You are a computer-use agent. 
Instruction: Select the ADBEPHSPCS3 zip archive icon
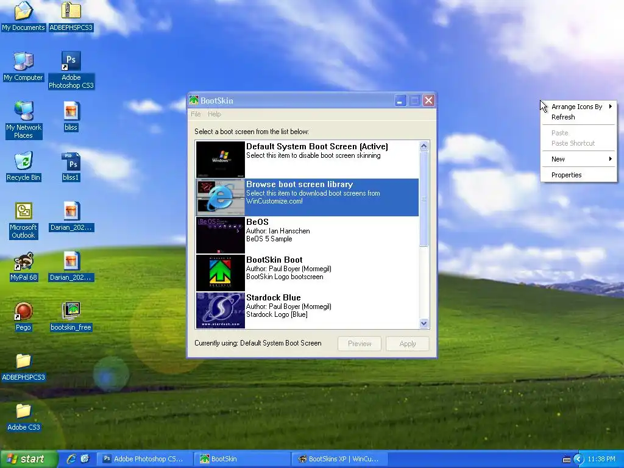point(71,16)
